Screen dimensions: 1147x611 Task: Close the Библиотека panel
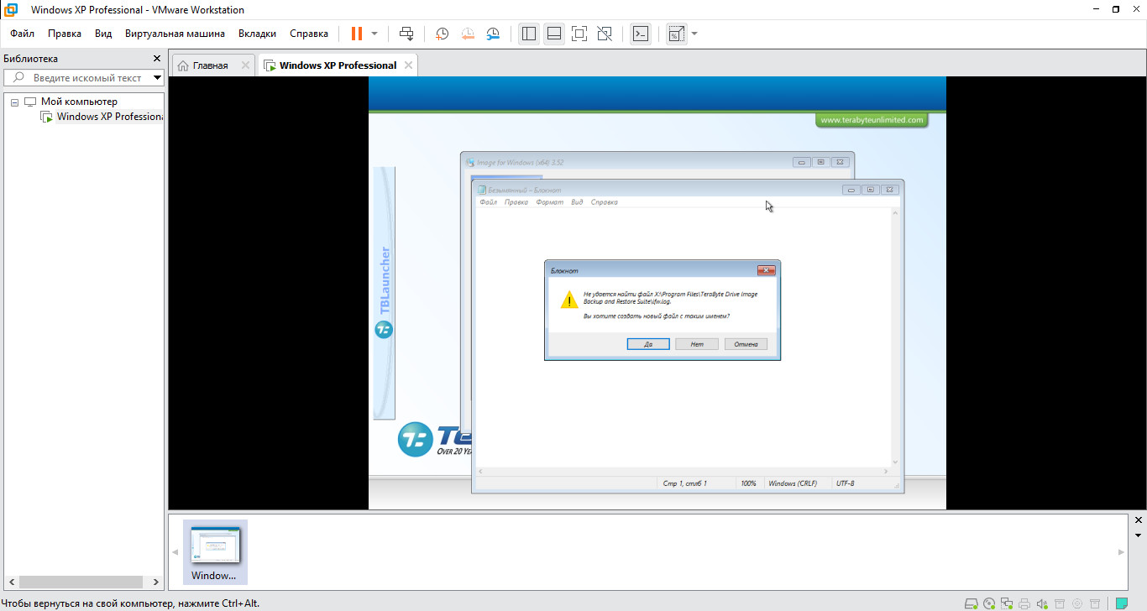click(x=156, y=59)
